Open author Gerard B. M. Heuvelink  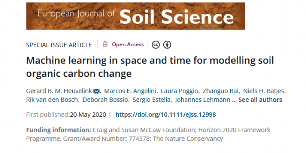(x=59, y=91)
